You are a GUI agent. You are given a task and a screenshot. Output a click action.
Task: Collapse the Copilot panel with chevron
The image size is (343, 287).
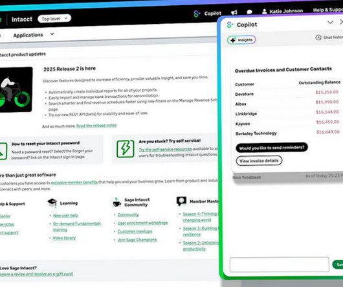coord(330,22)
